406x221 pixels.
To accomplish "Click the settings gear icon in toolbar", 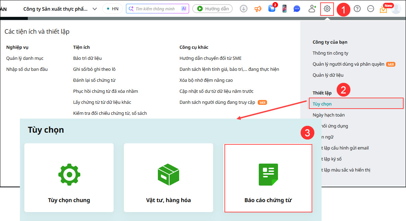I will point(327,9).
